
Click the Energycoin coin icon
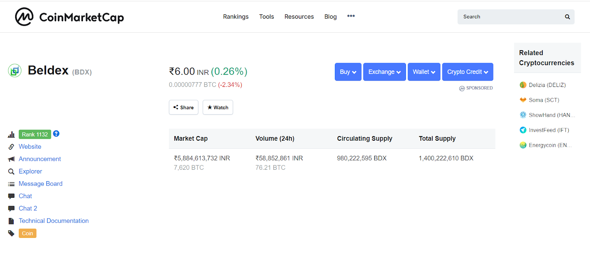523,145
